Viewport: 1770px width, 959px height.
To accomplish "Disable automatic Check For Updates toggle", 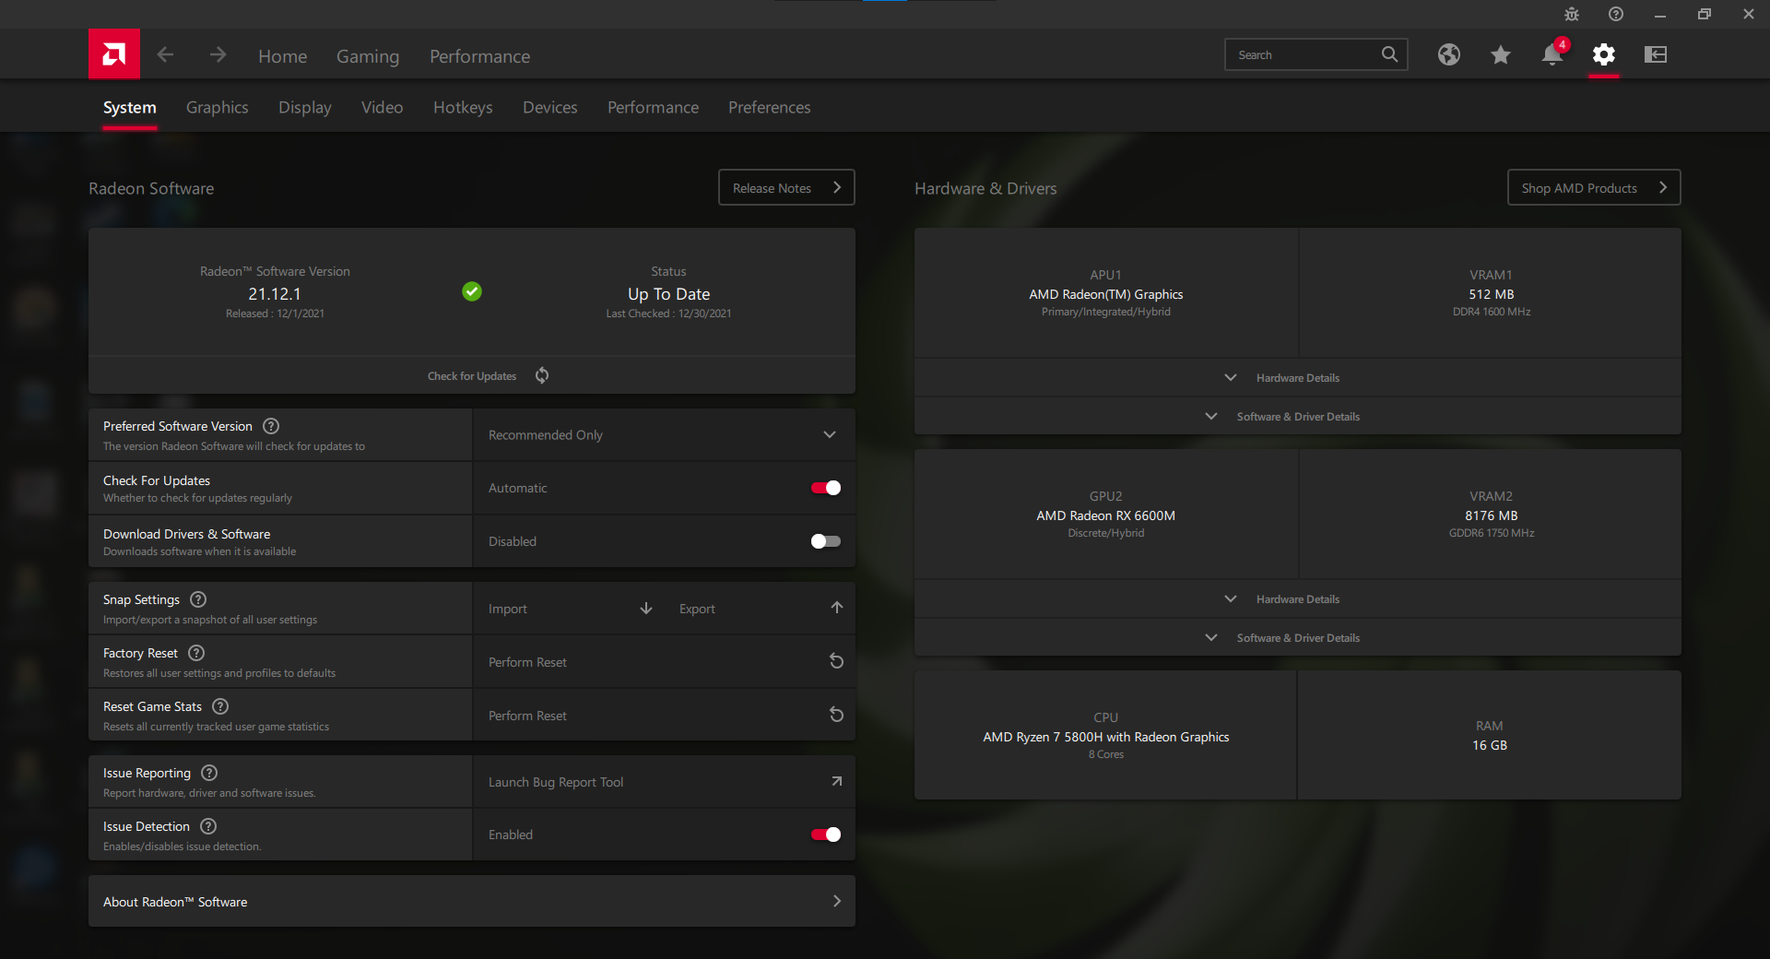I will coord(826,488).
